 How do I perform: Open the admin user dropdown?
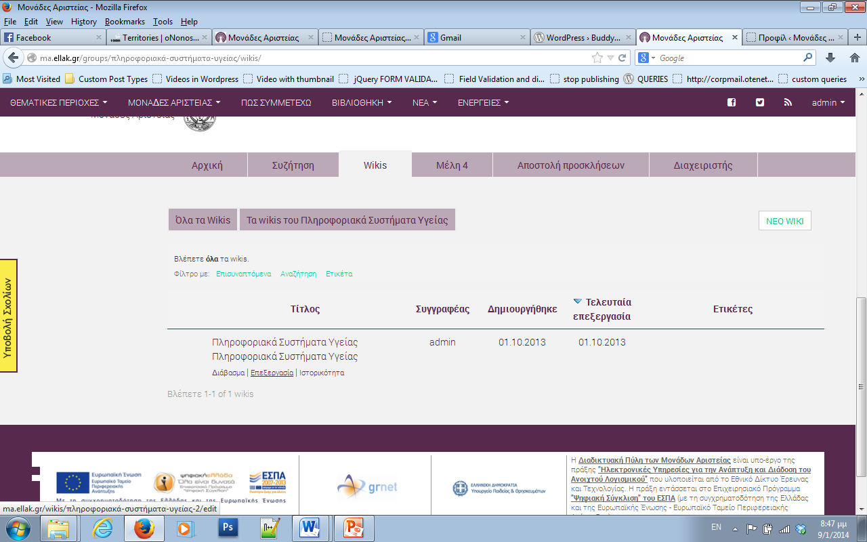(x=828, y=103)
